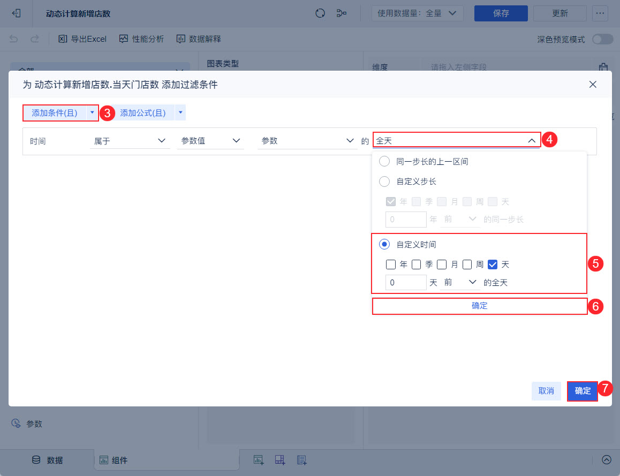Open 前 dropdown in 自定义时间 row
Viewport: 620px width, 476px height.
[460, 282]
